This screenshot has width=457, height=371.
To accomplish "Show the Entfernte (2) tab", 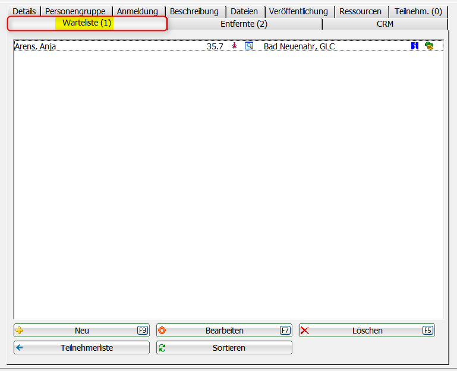I will [244, 24].
